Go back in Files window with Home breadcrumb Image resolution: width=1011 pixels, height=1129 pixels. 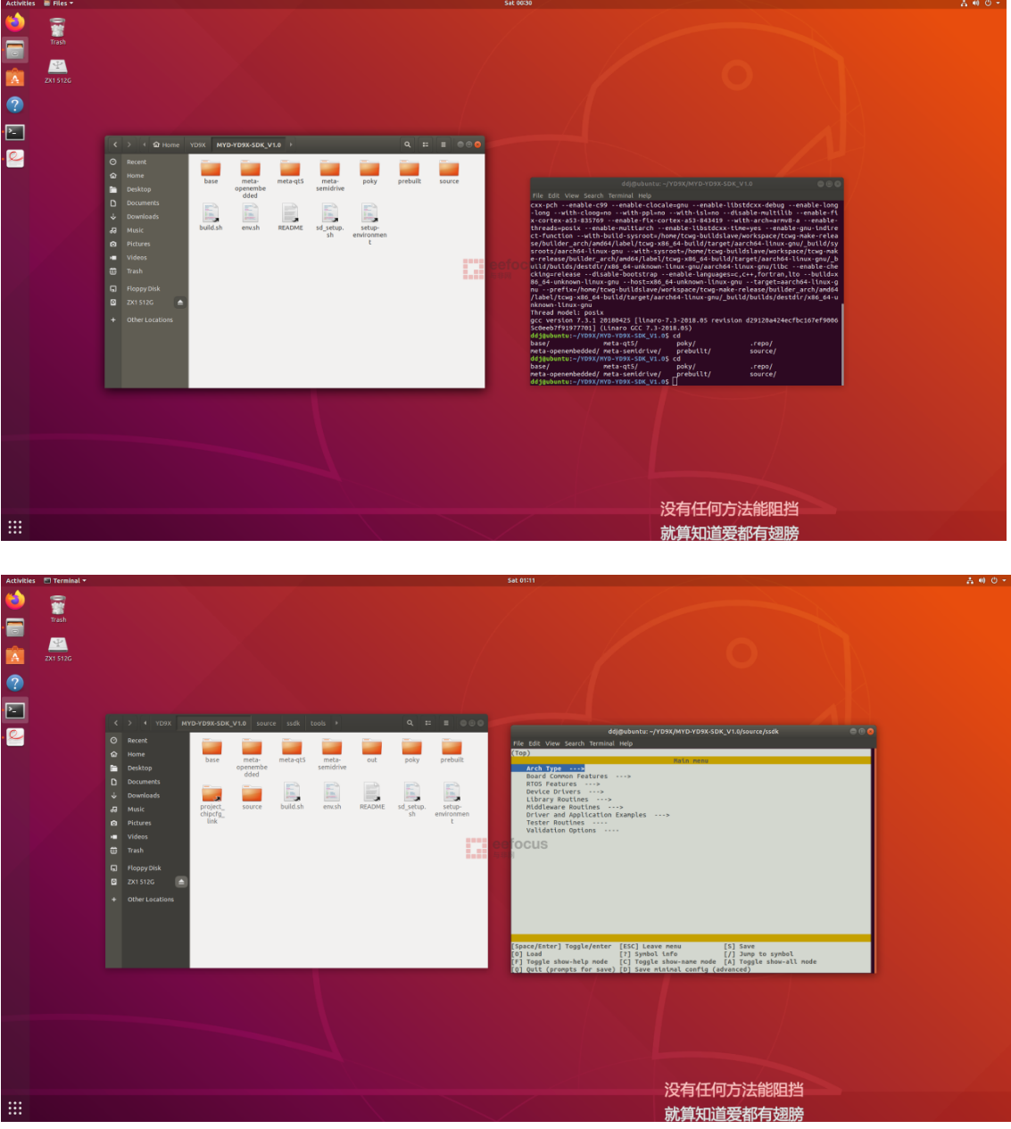[x=115, y=145]
